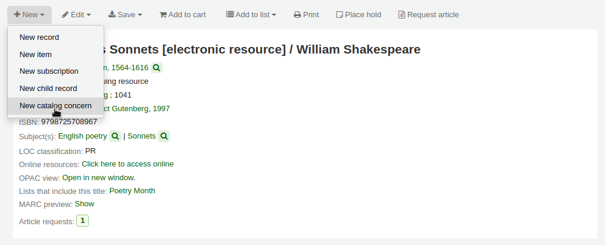
Task: Open the Add to list dropdown
Action: 251,15
